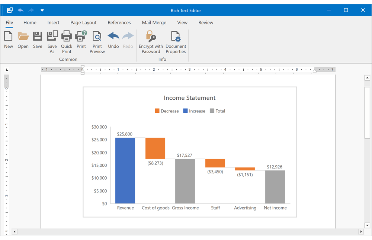The width and height of the screenshot is (372, 240).
Task: Toggle the Increase series in the chart legend
Action: click(194, 111)
